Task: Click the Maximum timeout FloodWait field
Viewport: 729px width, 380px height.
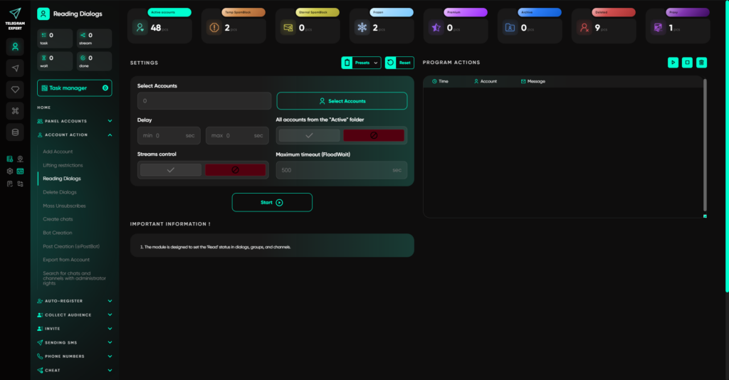Action: point(342,170)
